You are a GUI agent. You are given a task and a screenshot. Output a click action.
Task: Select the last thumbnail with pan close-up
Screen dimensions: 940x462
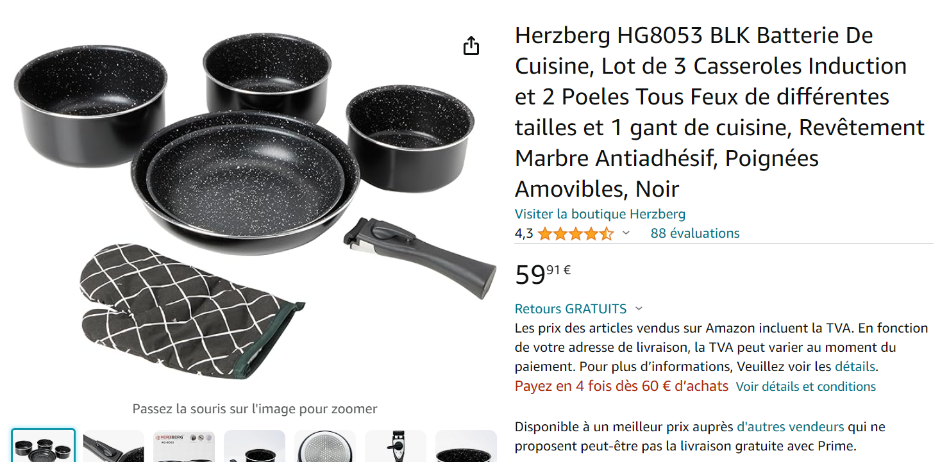coord(466,446)
